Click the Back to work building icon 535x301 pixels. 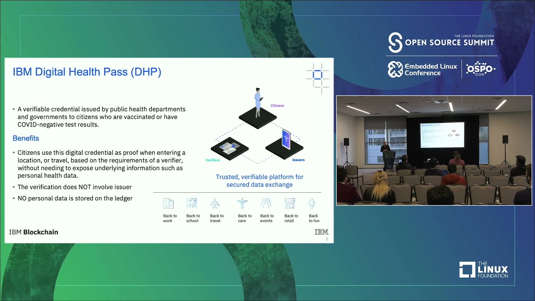168,204
